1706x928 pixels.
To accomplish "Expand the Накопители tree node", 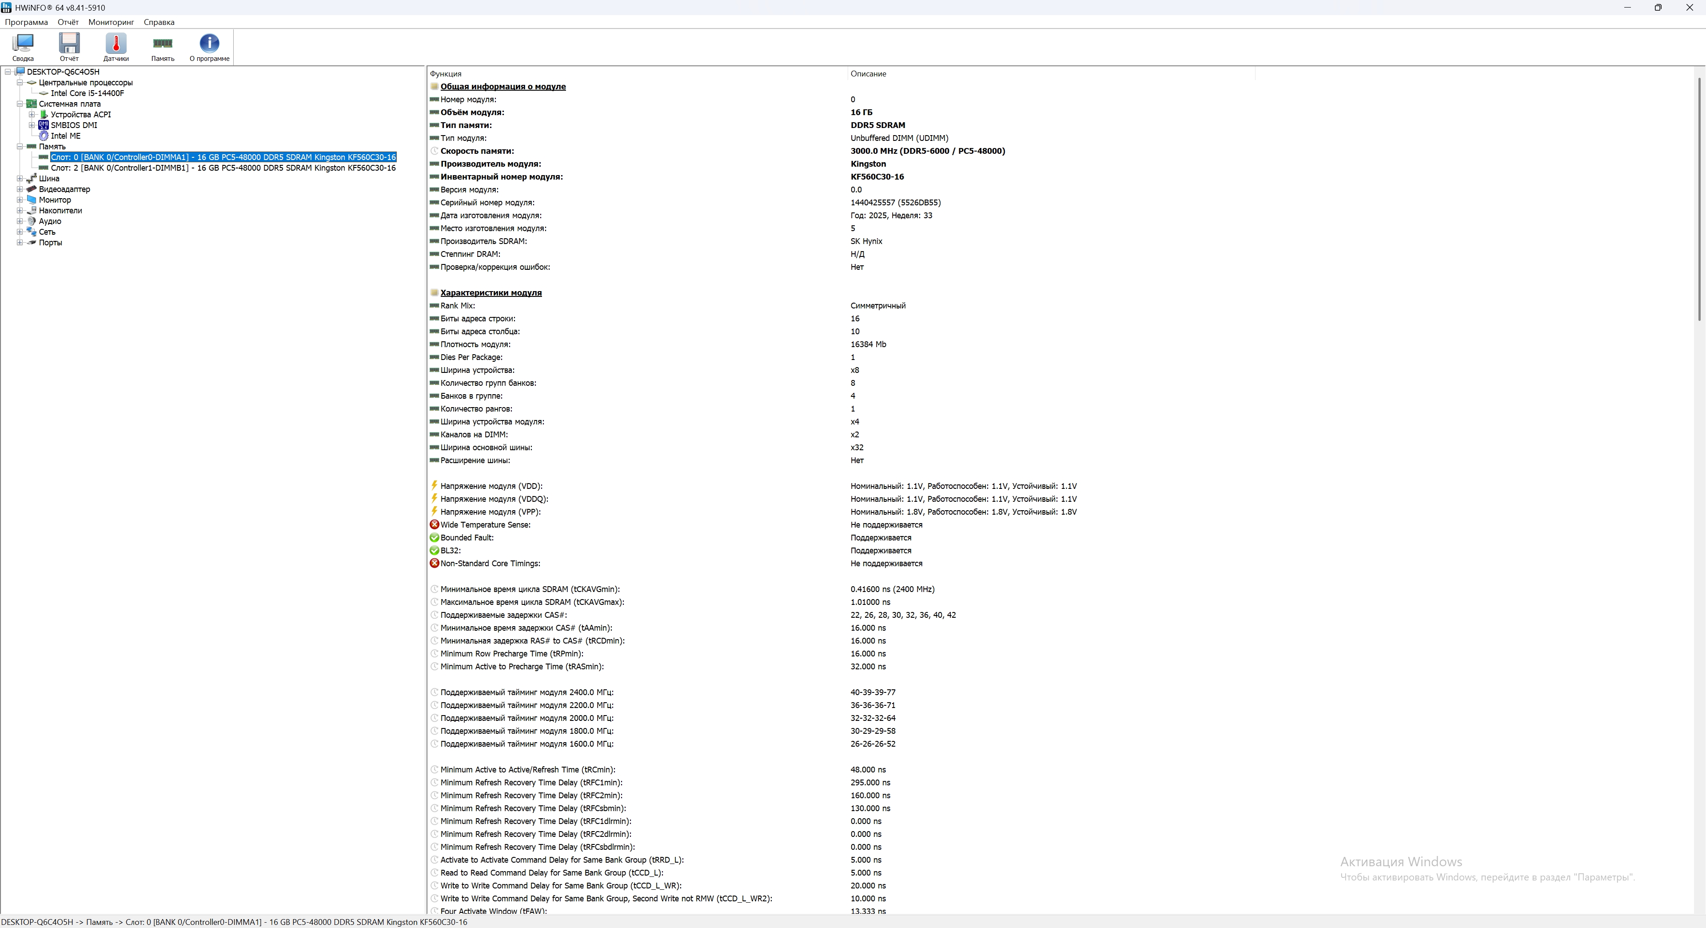I will (20, 211).
